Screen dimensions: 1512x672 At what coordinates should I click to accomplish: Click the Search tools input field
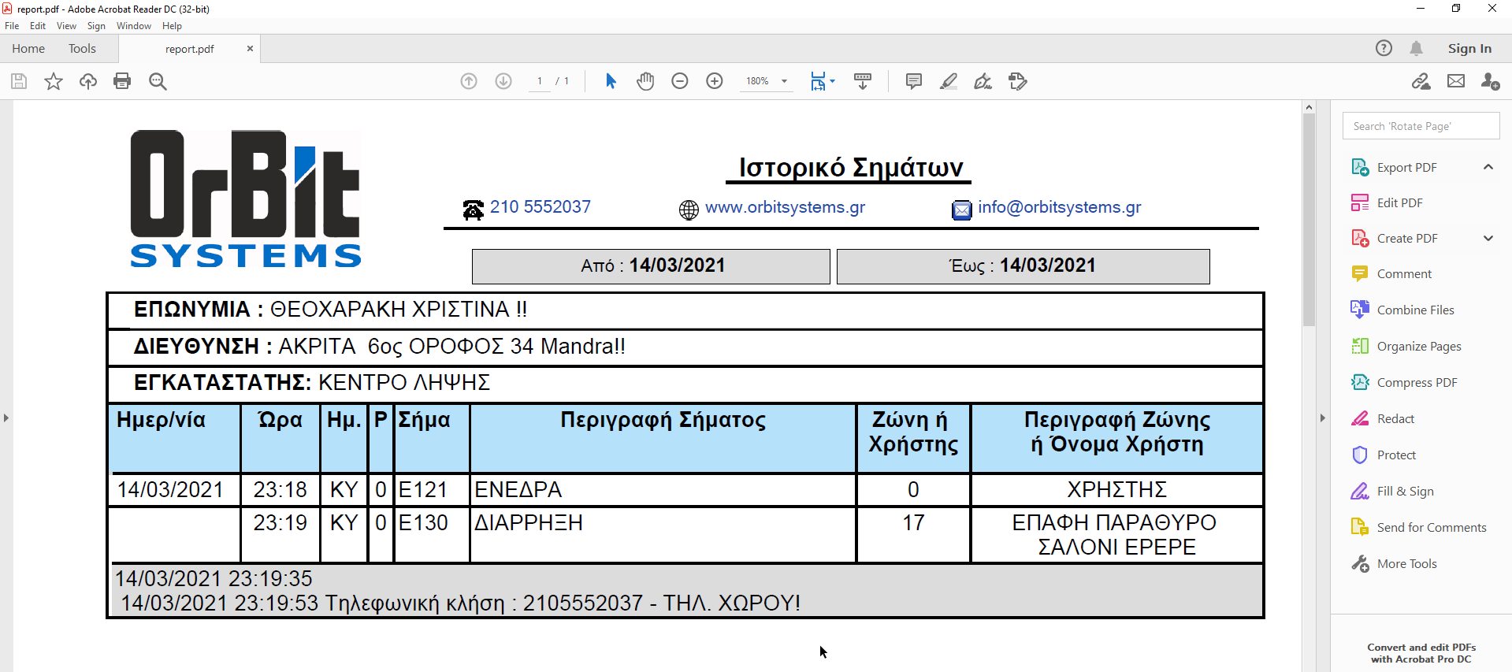pyautogui.click(x=1421, y=126)
